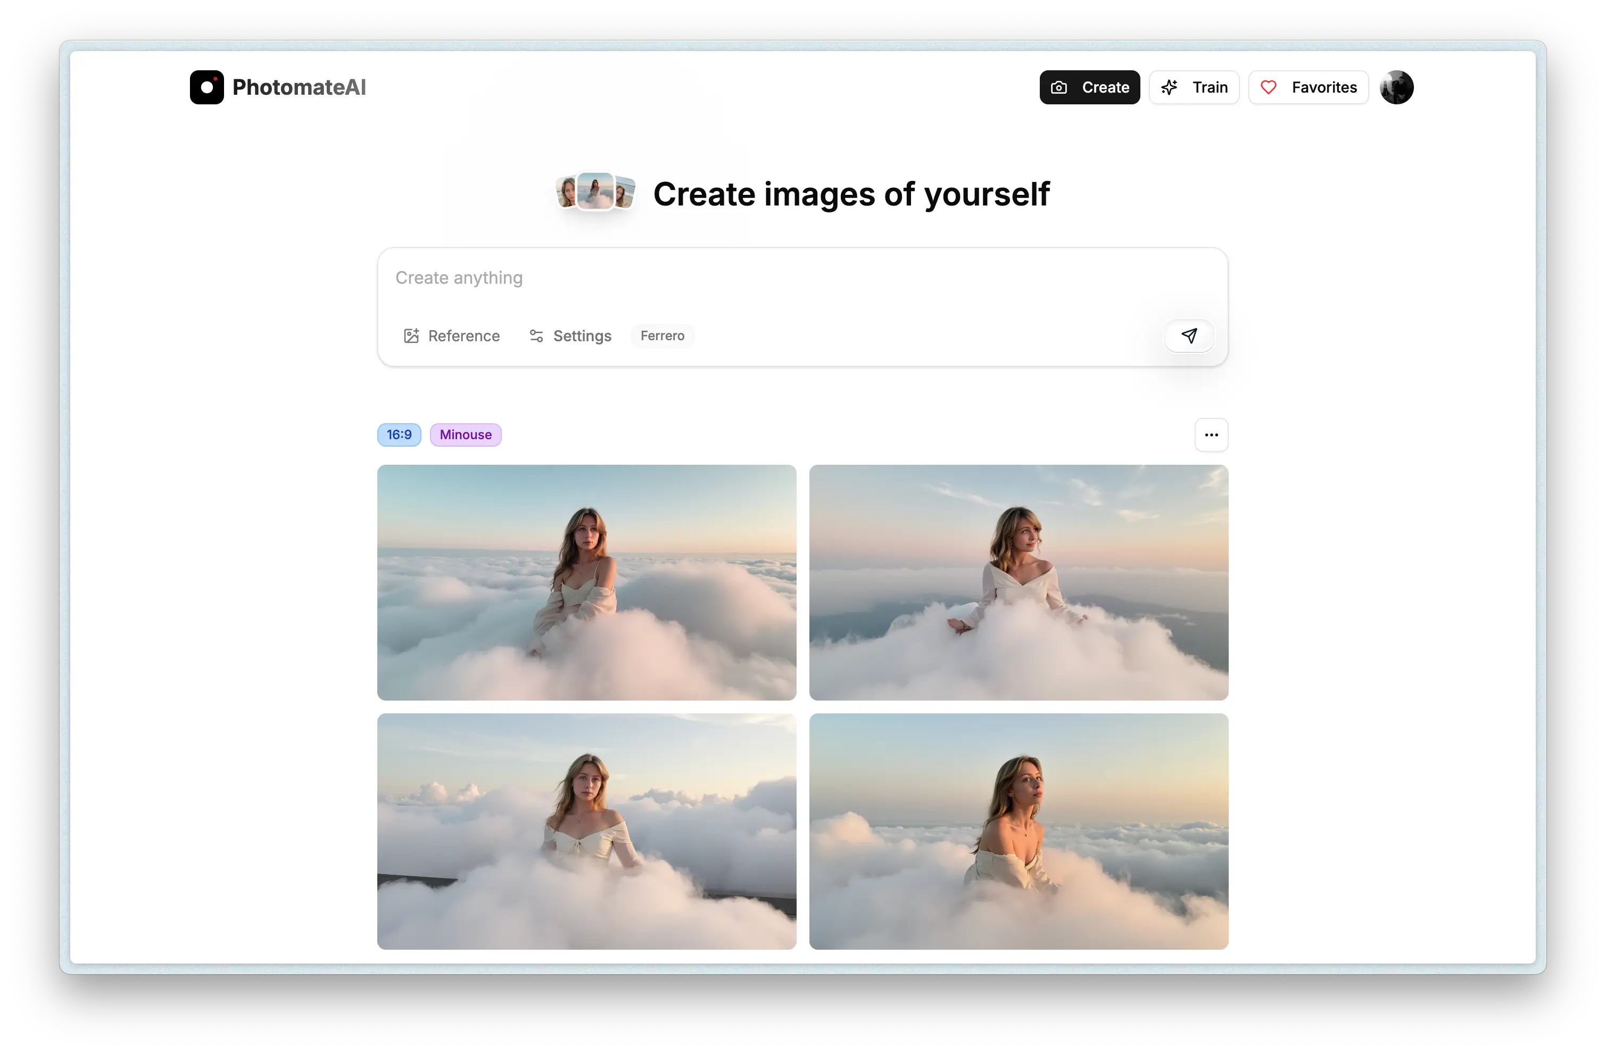Click the PhotomateAI logo icon
The height and width of the screenshot is (1053, 1606).
click(x=206, y=86)
